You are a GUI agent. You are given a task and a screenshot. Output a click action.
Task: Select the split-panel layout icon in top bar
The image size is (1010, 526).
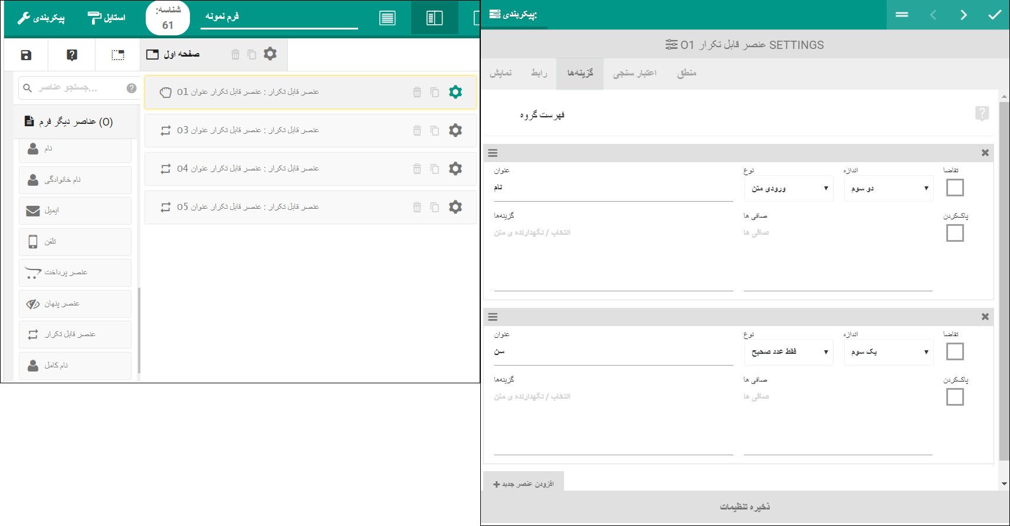435,18
